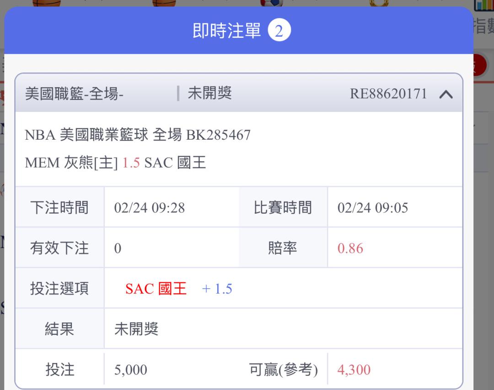
Task: Tap the bet count badge showing 2
Action: [279, 31]
